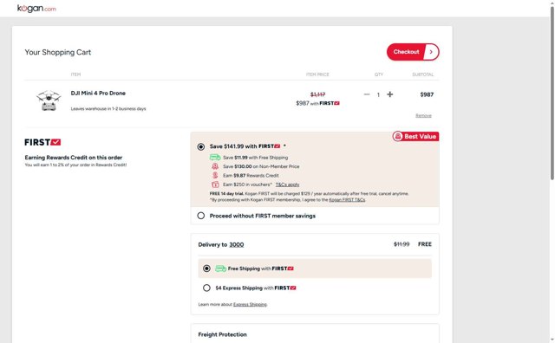Select Free Shipping with FIRST option

(x=206, y=269)
